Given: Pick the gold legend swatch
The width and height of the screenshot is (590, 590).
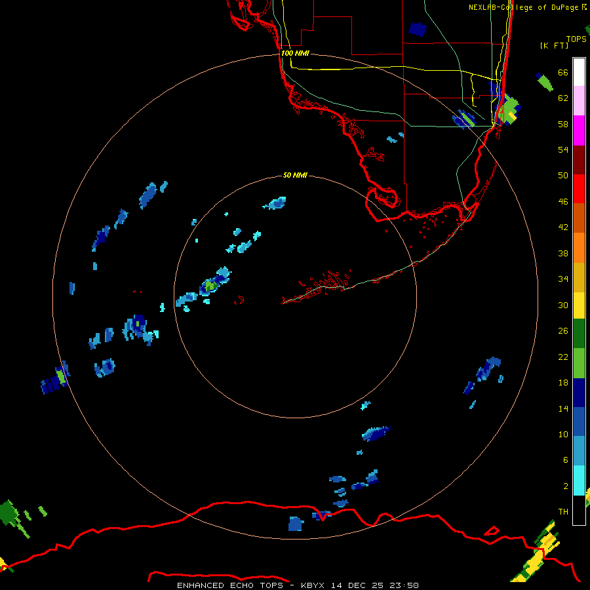Looking at the screenshot, I should tap(579, 277).
